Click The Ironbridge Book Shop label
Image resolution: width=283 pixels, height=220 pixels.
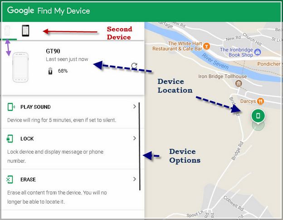(236, 52)
